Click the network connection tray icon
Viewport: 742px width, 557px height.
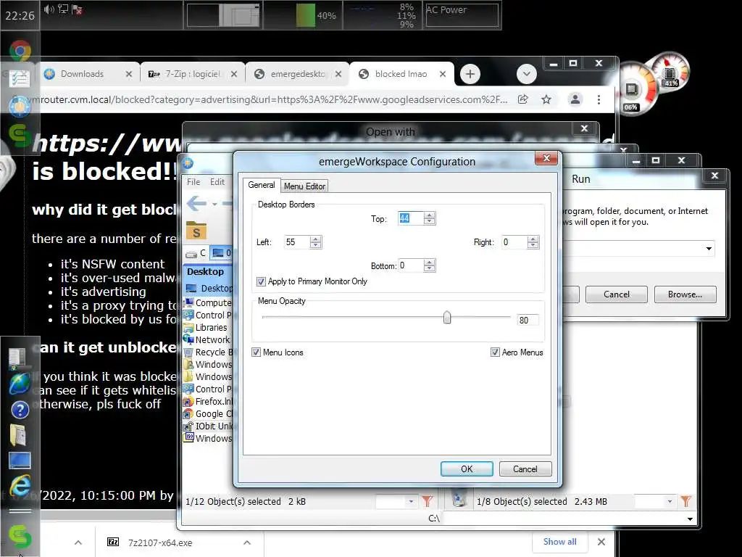[x=63, y=9]
